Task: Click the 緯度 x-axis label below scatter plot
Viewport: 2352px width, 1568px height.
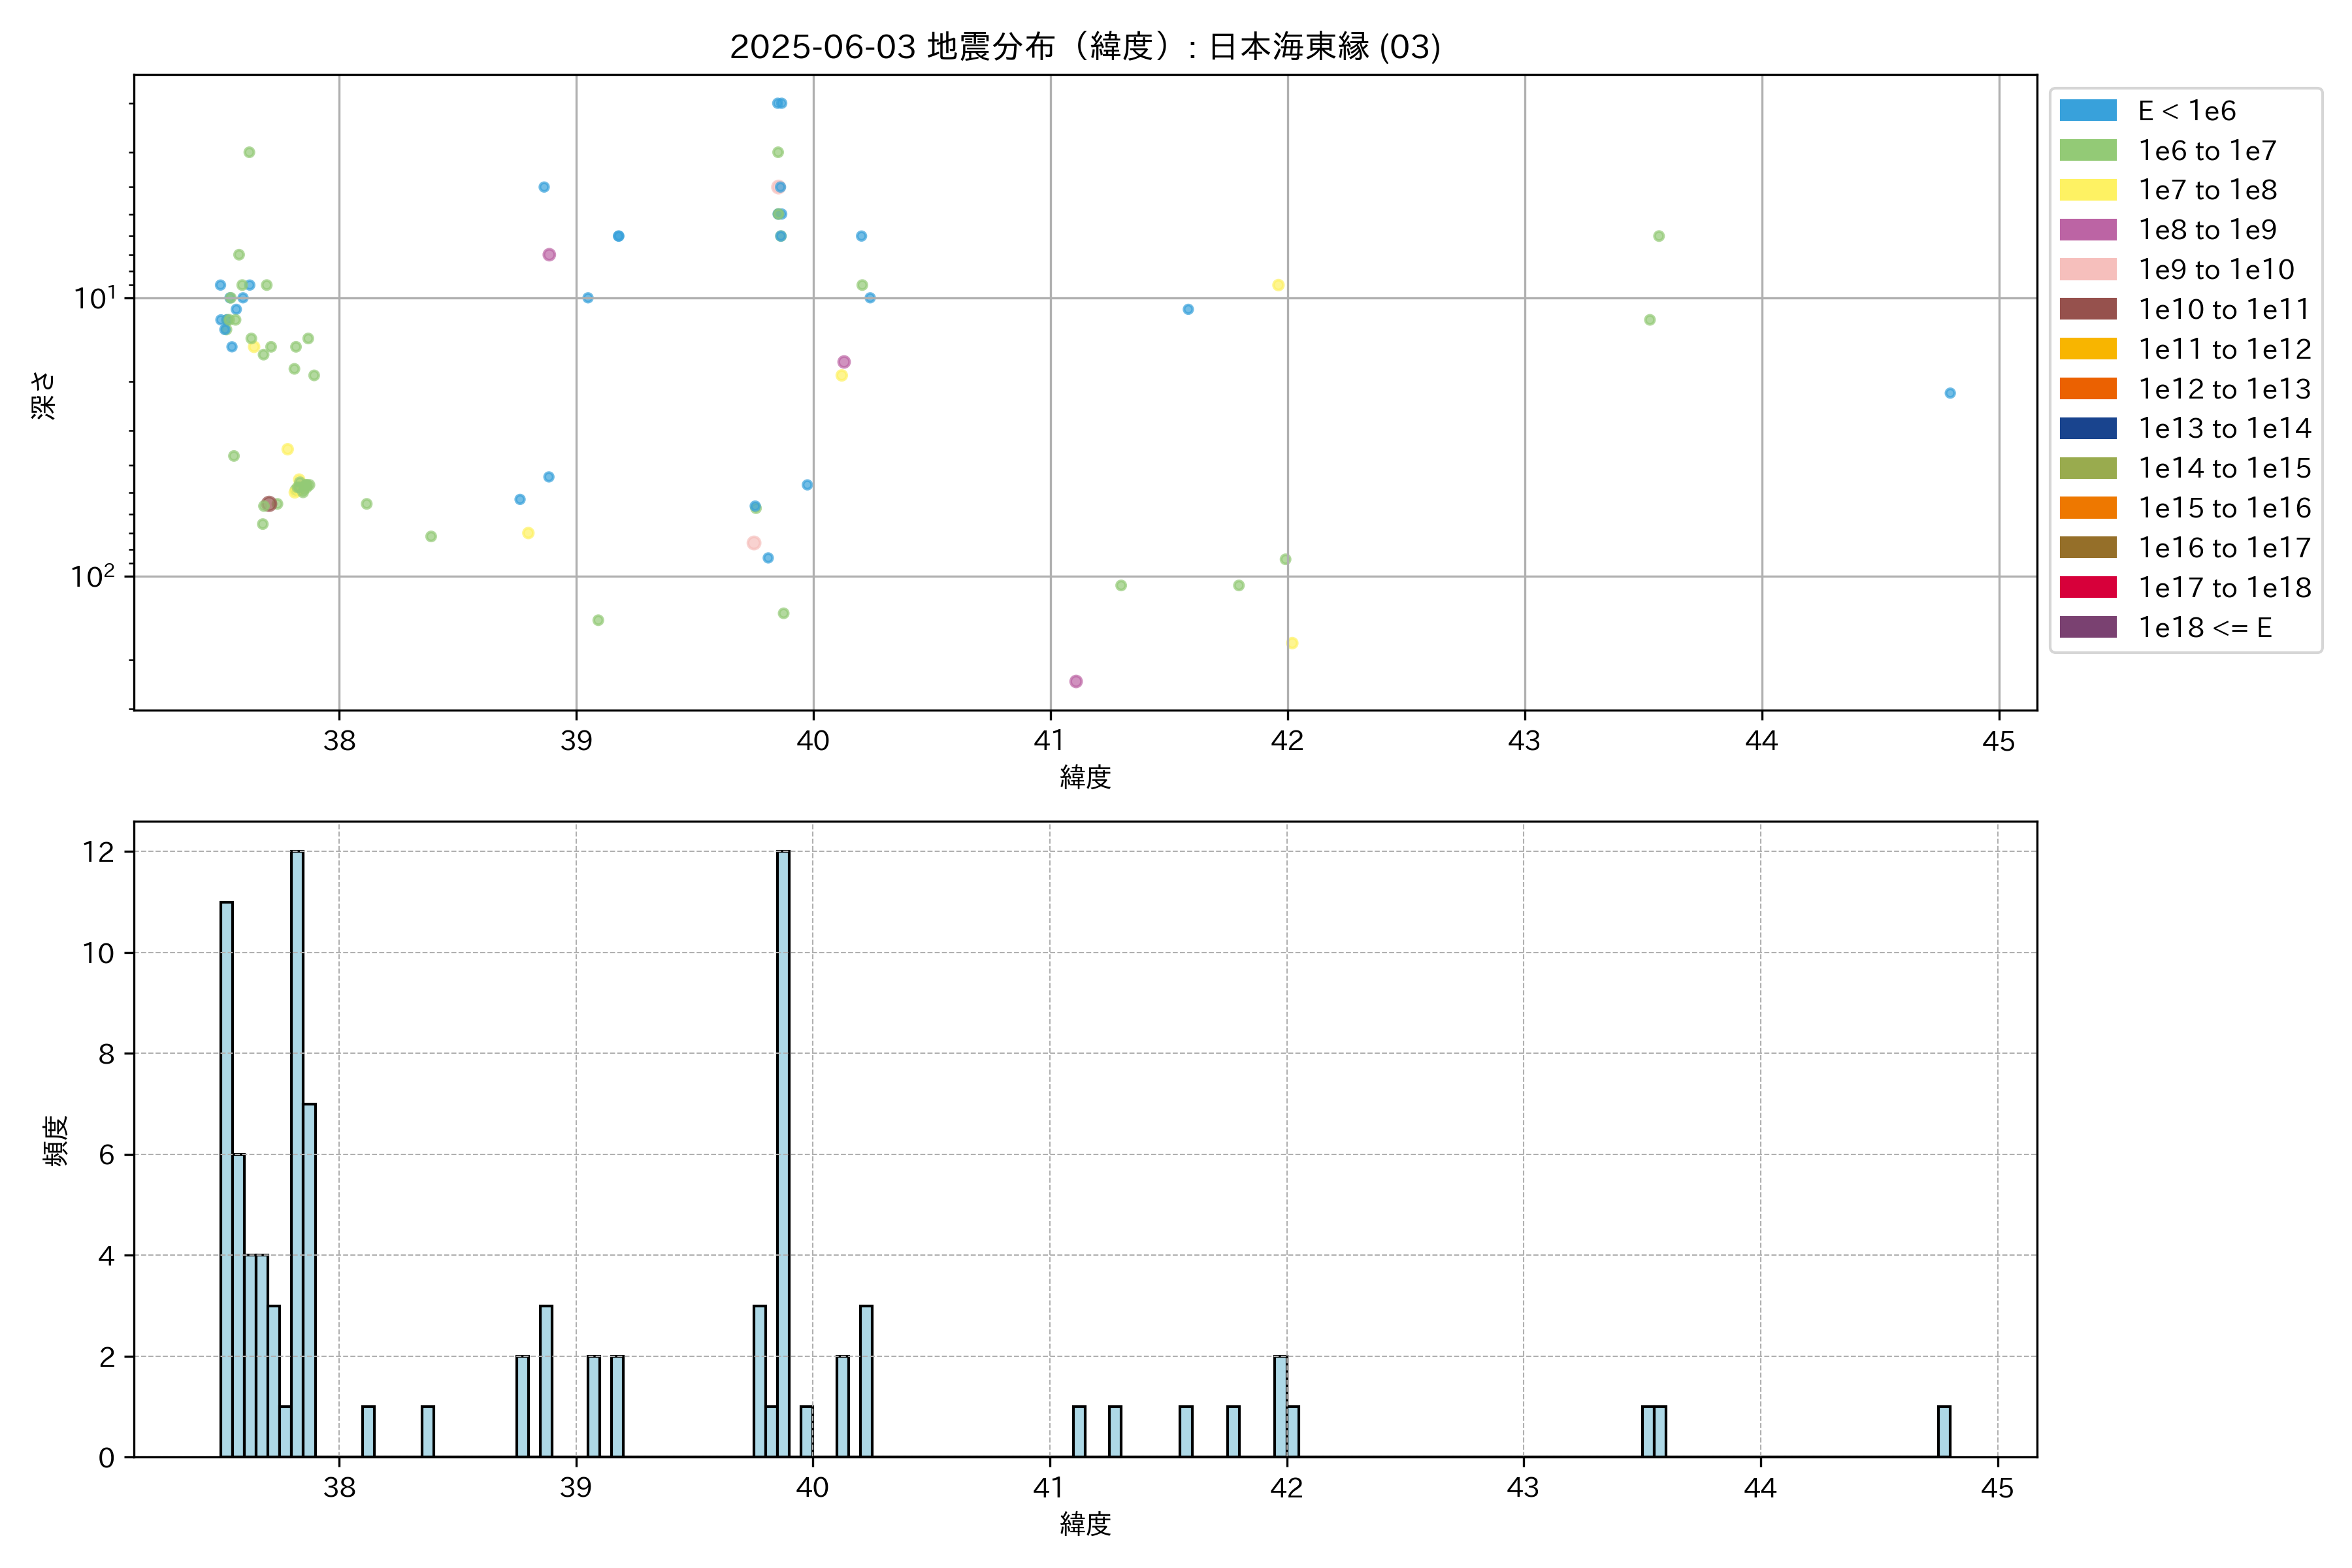Action: 1085,777
